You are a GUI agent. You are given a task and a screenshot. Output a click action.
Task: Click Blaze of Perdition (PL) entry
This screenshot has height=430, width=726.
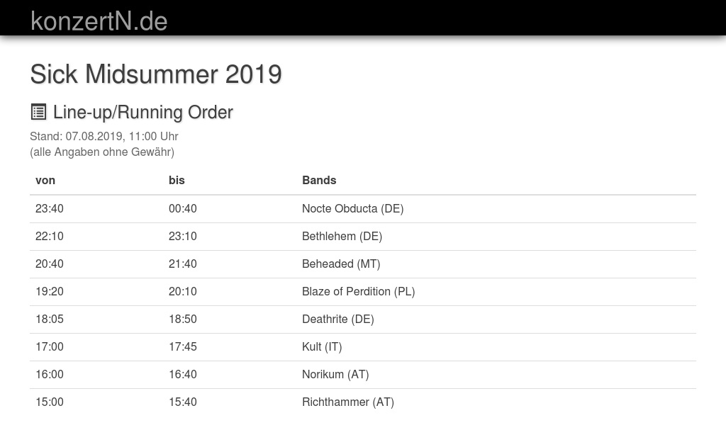pos(358,292)
